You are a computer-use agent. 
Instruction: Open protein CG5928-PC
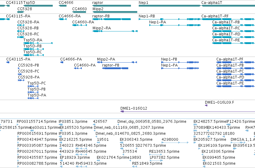[29, 71]
